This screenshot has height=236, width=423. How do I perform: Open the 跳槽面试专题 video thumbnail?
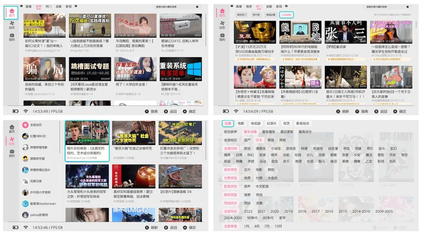[90, 69]
